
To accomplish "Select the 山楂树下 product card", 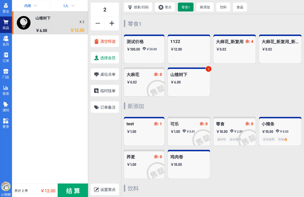I will [x=189, y=82].
